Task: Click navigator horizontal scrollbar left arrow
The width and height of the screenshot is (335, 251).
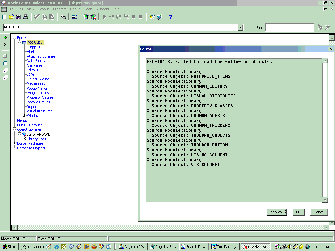Action: pos(14,228)
